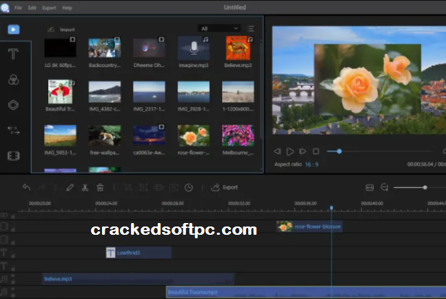Open the Edit menu
Viewport: 446px width, 299px height.
coord(32,8)
